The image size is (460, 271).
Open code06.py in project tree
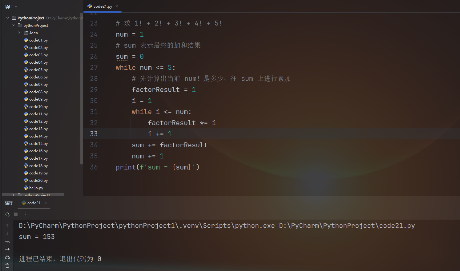tap(36, 77)
